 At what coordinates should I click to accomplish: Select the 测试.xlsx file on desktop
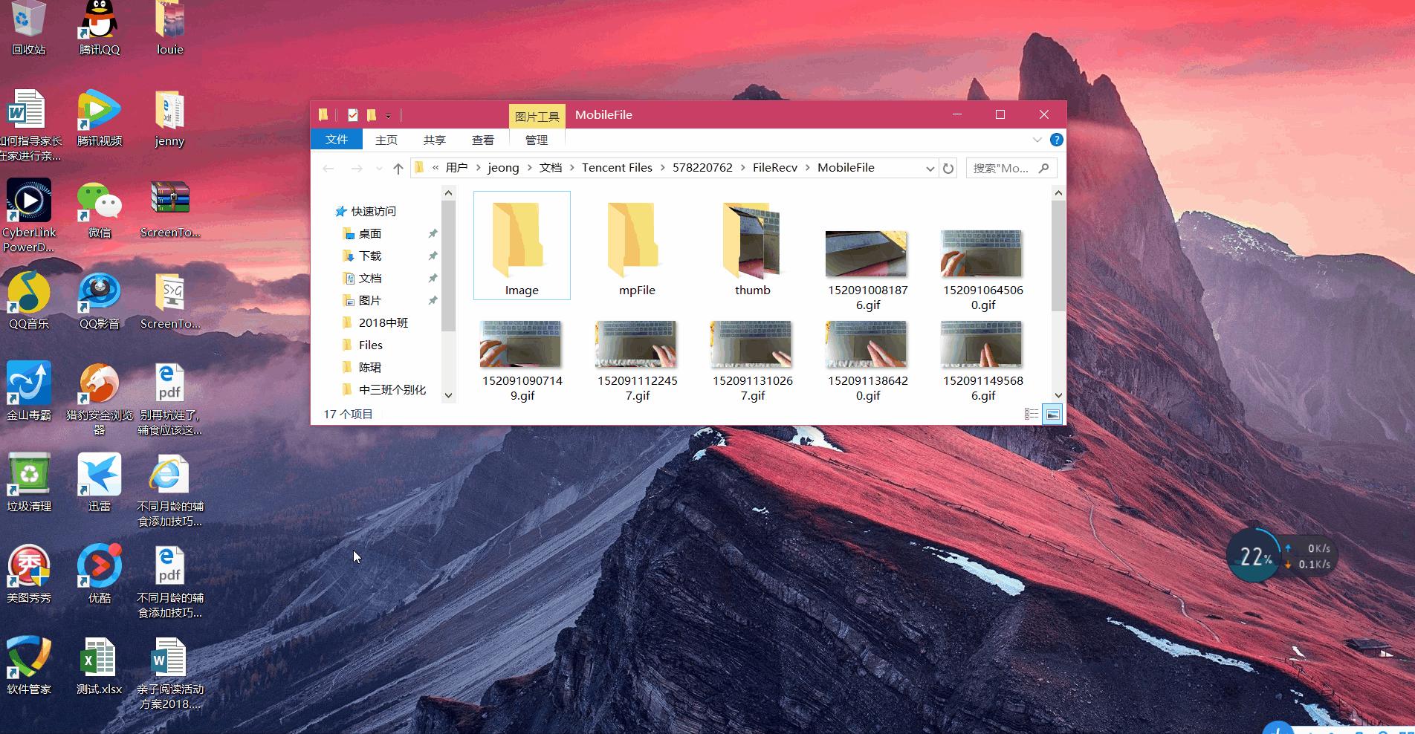[99, 666]
